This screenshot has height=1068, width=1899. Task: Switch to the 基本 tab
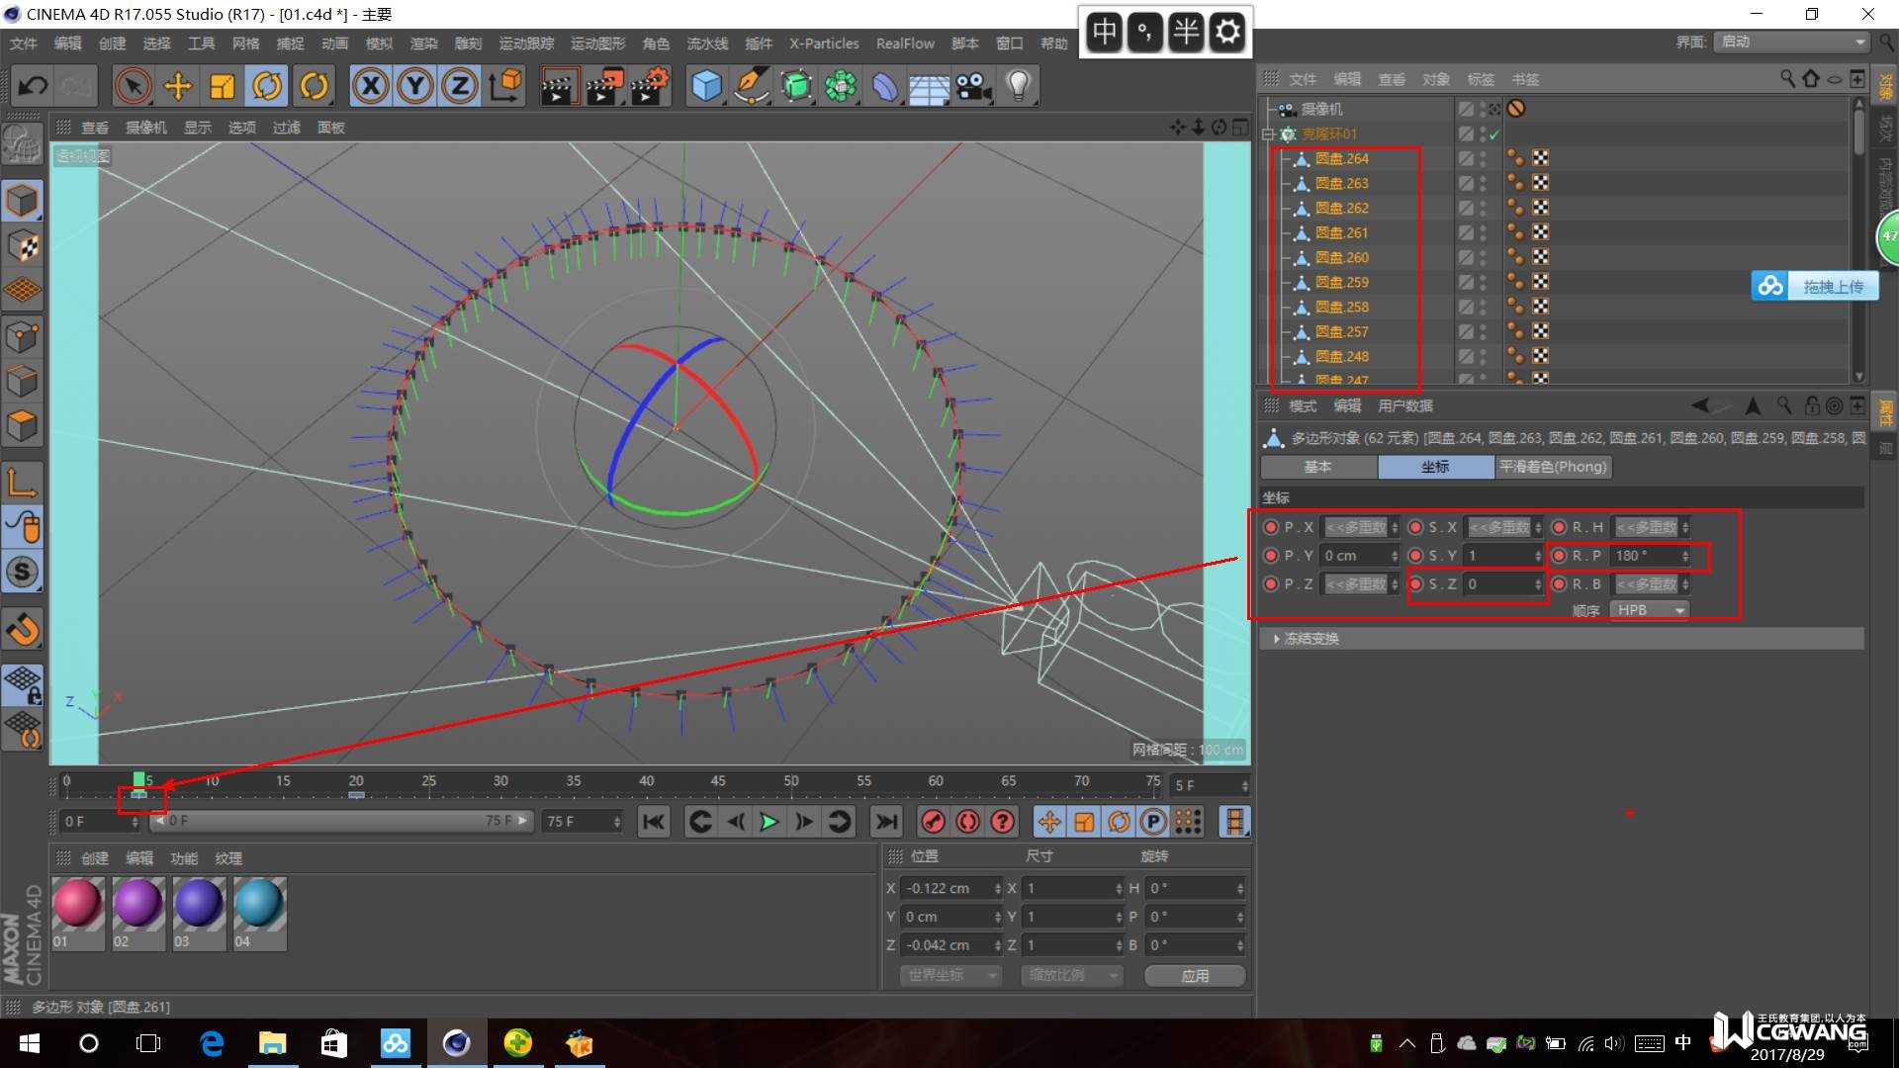tap(1317, 467)
